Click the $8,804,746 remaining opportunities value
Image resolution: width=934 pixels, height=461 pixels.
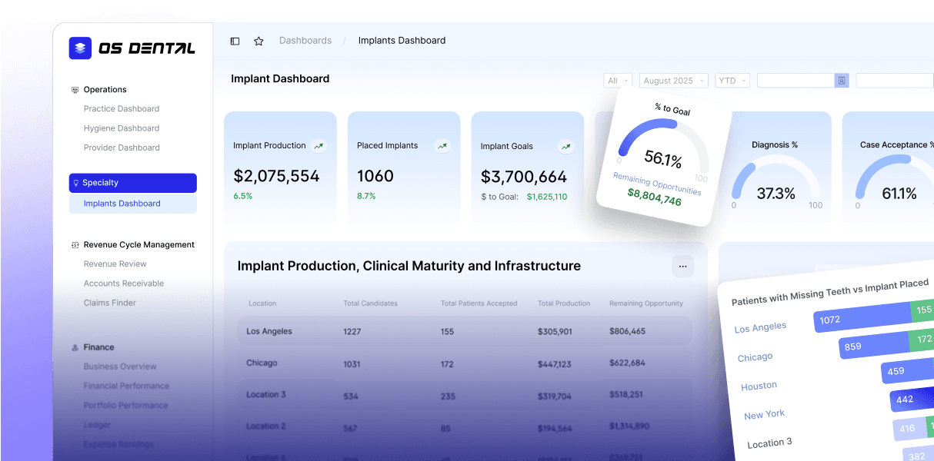tap(655, 197)
